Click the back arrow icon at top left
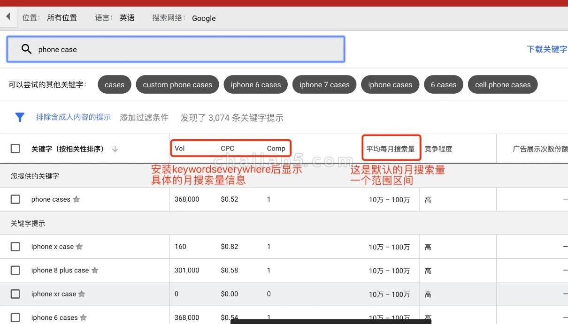The height and width of the screenshot is (324, 568). point(8,17)
